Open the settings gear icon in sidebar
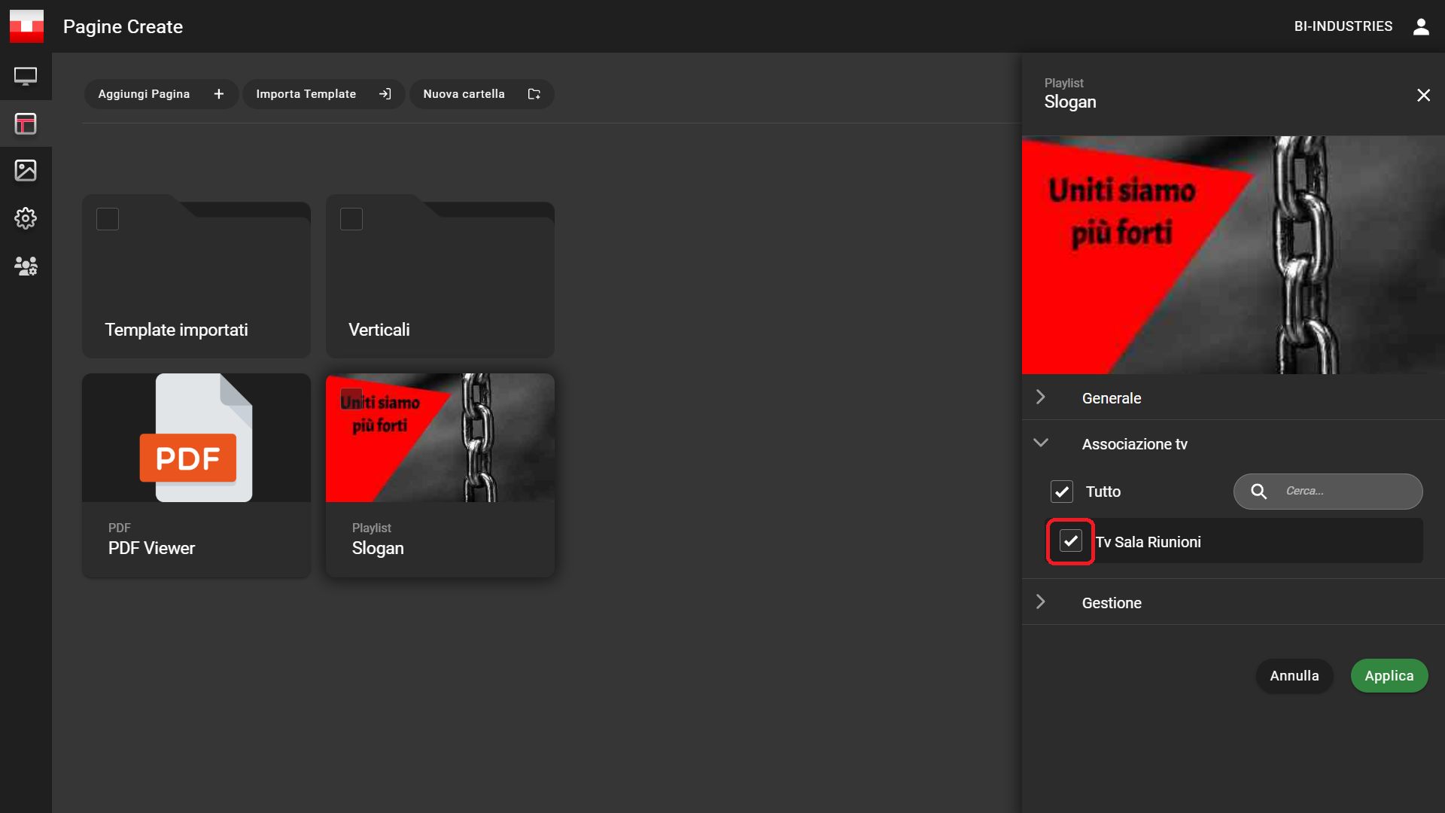1445x813 pixels. (x=26, y=218)
